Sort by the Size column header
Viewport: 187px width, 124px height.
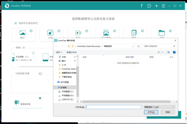pyautogui.click(x=171, y=57)
